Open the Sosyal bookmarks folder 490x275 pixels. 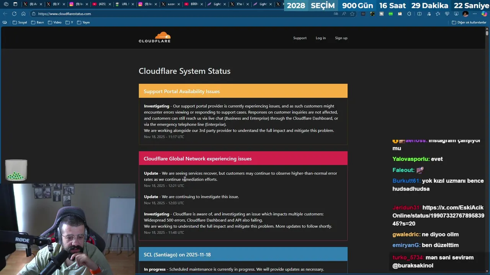20,22
